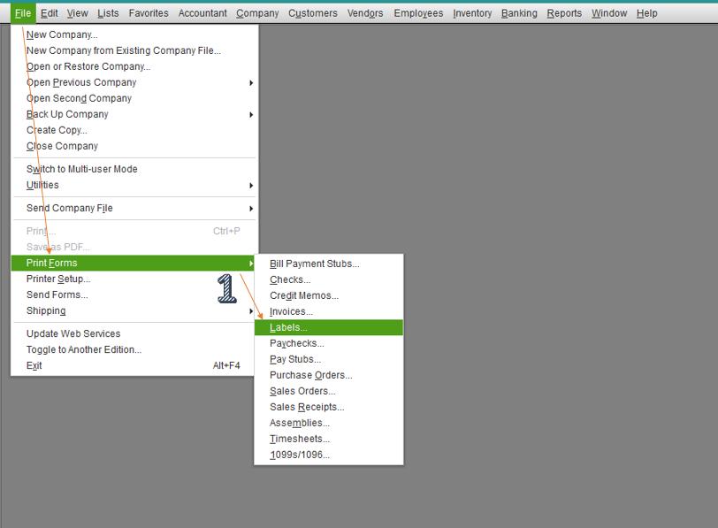The image size is (718, 528).
Task: Choose Sales Orders... entry
Action: tap(329, 391)
